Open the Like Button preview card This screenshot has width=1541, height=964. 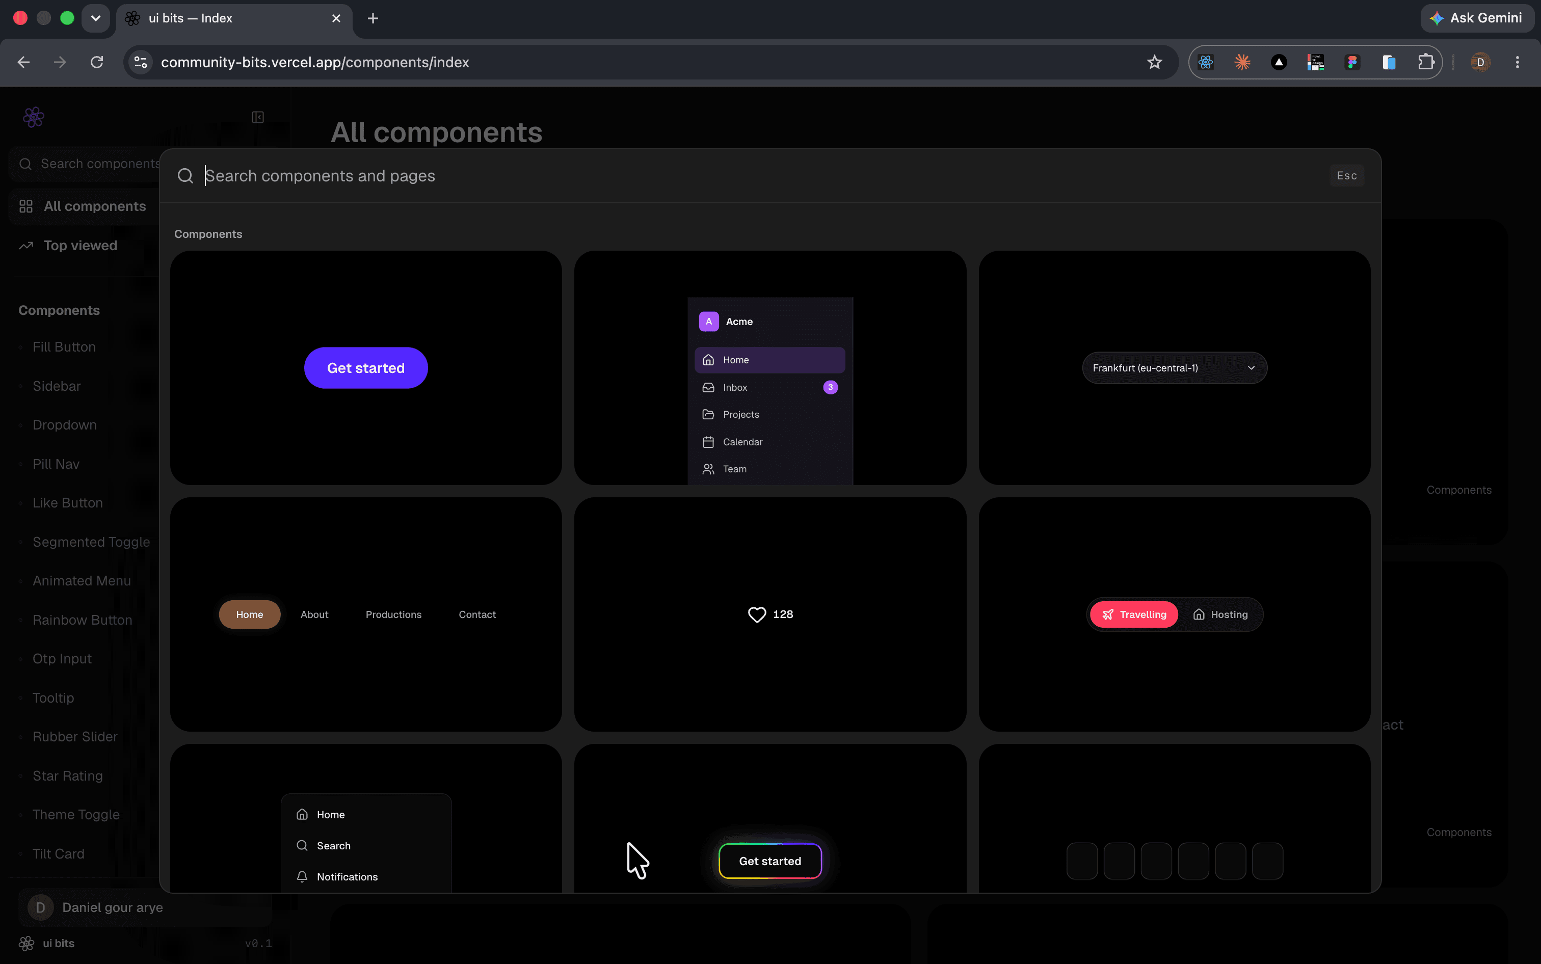[769, 614]
